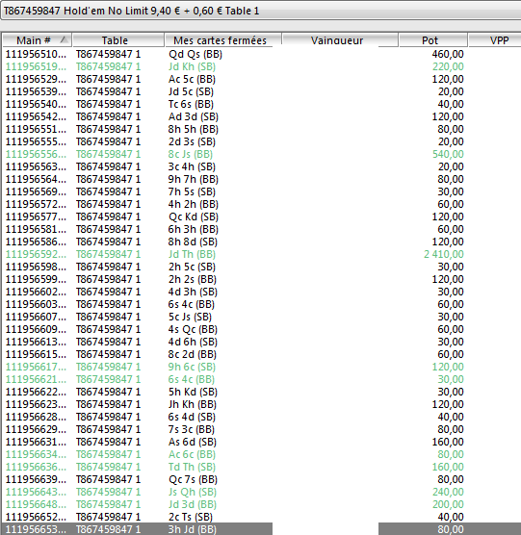Select hand row with Qc Kd (SB)
Image resolution: width=521 pixels, height=535 pixels.
point(261,217)
